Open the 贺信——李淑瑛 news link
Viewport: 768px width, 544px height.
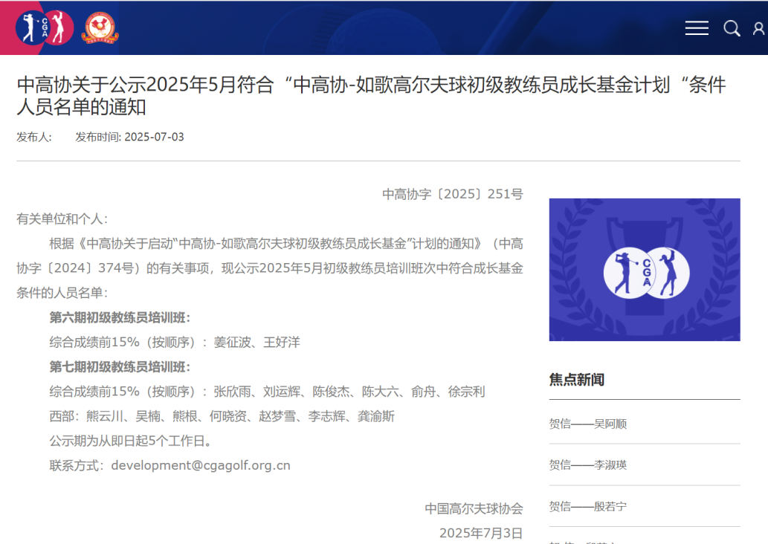coord(588,464)
